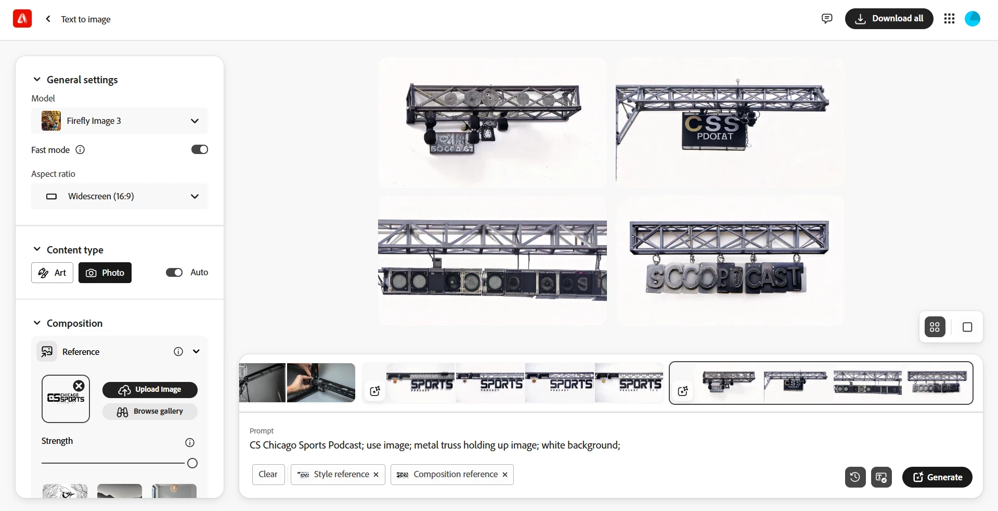Click Download all button
This screenshot has width=998, height=511.
pos(889,19)
